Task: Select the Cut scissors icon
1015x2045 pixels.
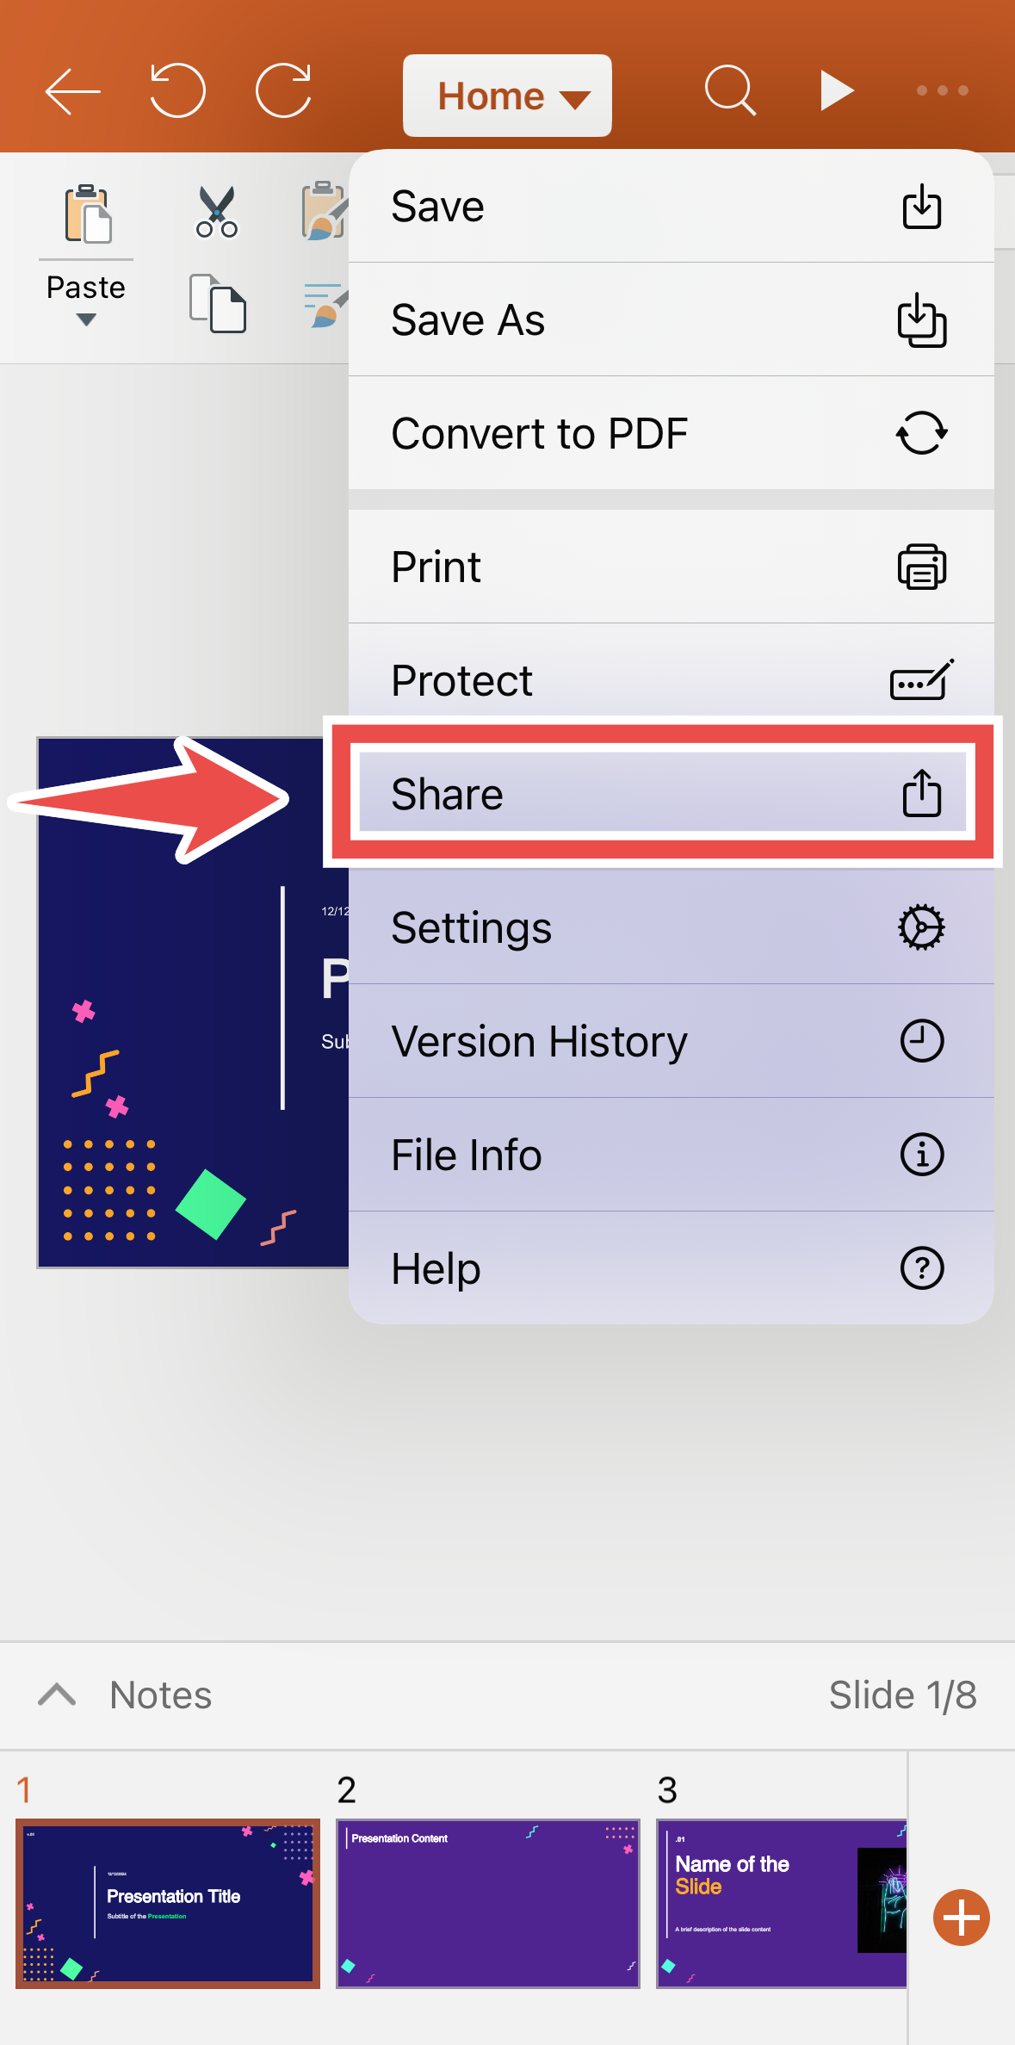Action: click(x=216, y=212)
